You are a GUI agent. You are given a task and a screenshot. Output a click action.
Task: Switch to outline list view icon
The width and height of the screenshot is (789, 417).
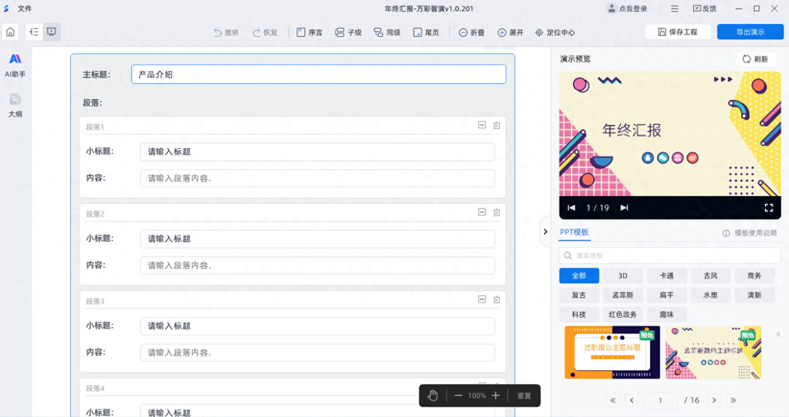34,32
